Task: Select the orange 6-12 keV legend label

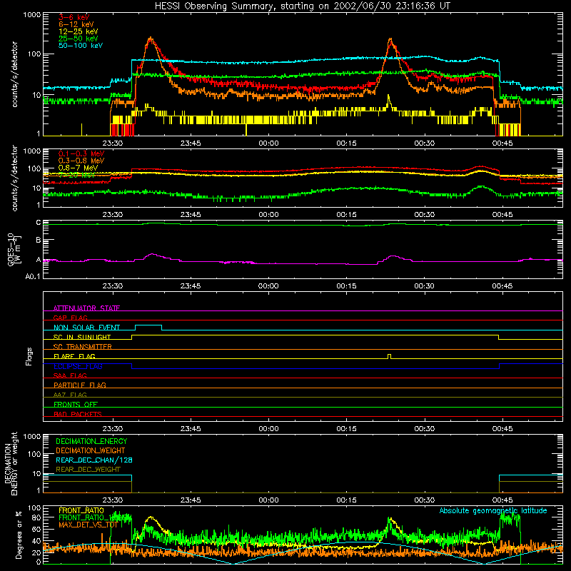Action: [x=76, y=24]
